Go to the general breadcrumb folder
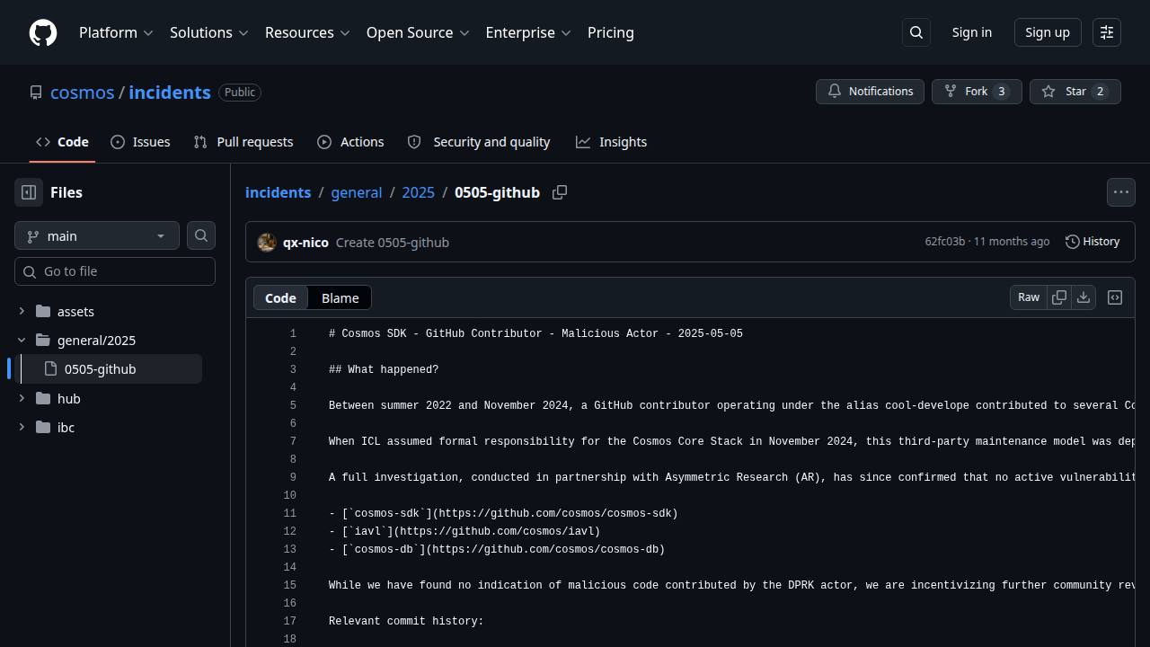This screenshot has height=647, width=1150. pyautogui.click(x=356, y=192)
